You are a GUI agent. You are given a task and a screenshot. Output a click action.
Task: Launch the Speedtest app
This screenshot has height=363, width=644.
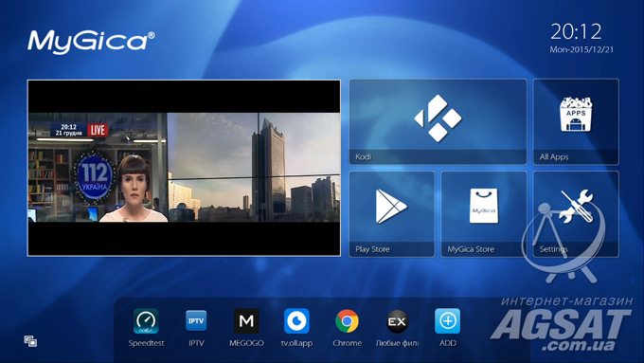(146, 328)
